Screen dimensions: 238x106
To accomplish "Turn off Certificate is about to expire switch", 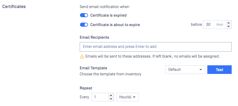I will coord(84,25).
